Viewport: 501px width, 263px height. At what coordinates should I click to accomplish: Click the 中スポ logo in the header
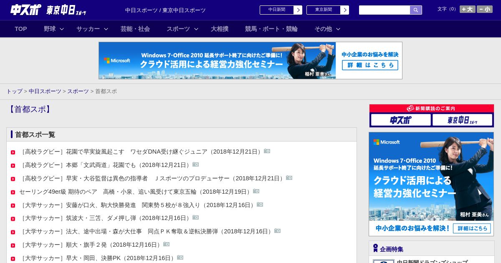click(25, 10)
